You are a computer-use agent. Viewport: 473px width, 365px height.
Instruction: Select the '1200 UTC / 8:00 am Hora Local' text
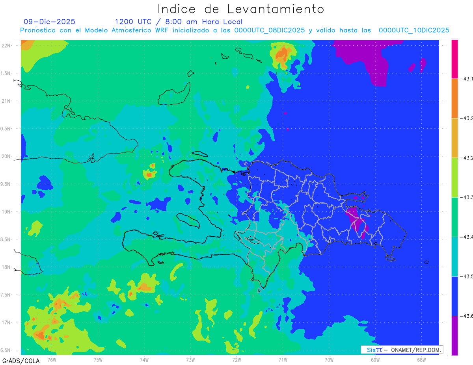(x=179, y=22)
